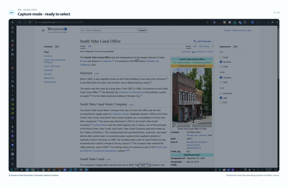
Task: Select Standard under Text
Action: point(221,62)
